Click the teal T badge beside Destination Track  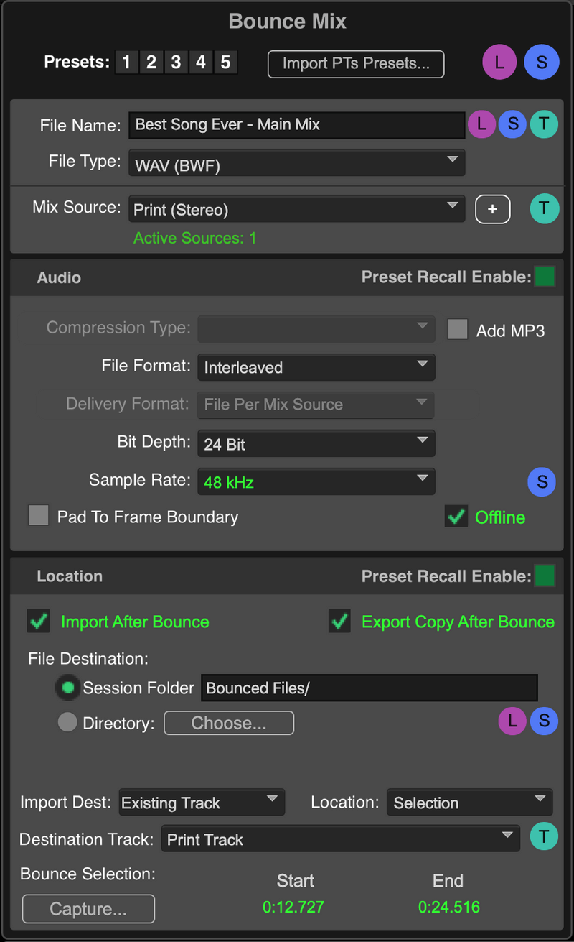coord(544,836)
